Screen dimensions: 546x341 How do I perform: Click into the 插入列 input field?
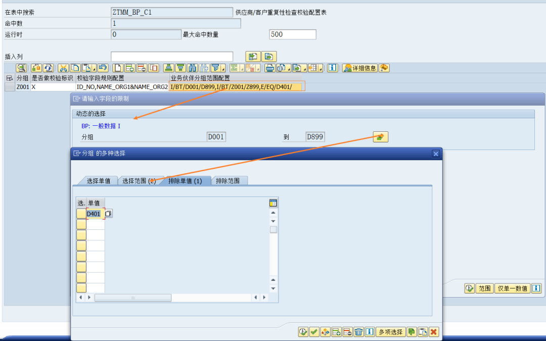click(x=172, y=57)
